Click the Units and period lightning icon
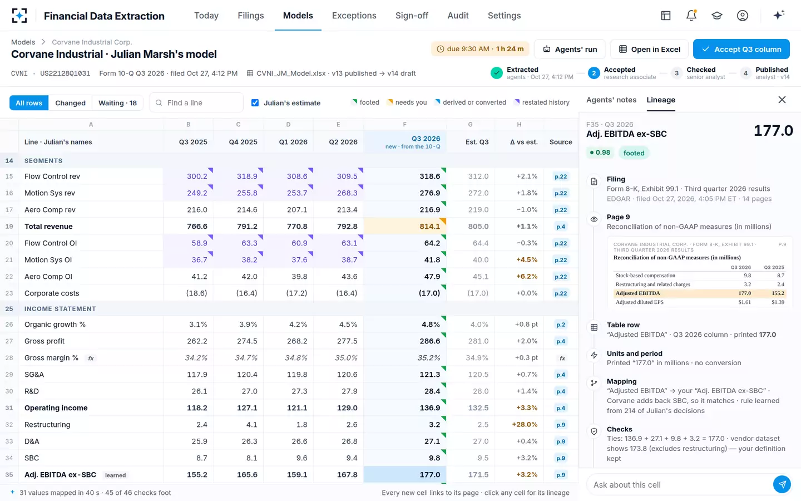This screenshot has height=501, width=801. click(x=594, y=355)
